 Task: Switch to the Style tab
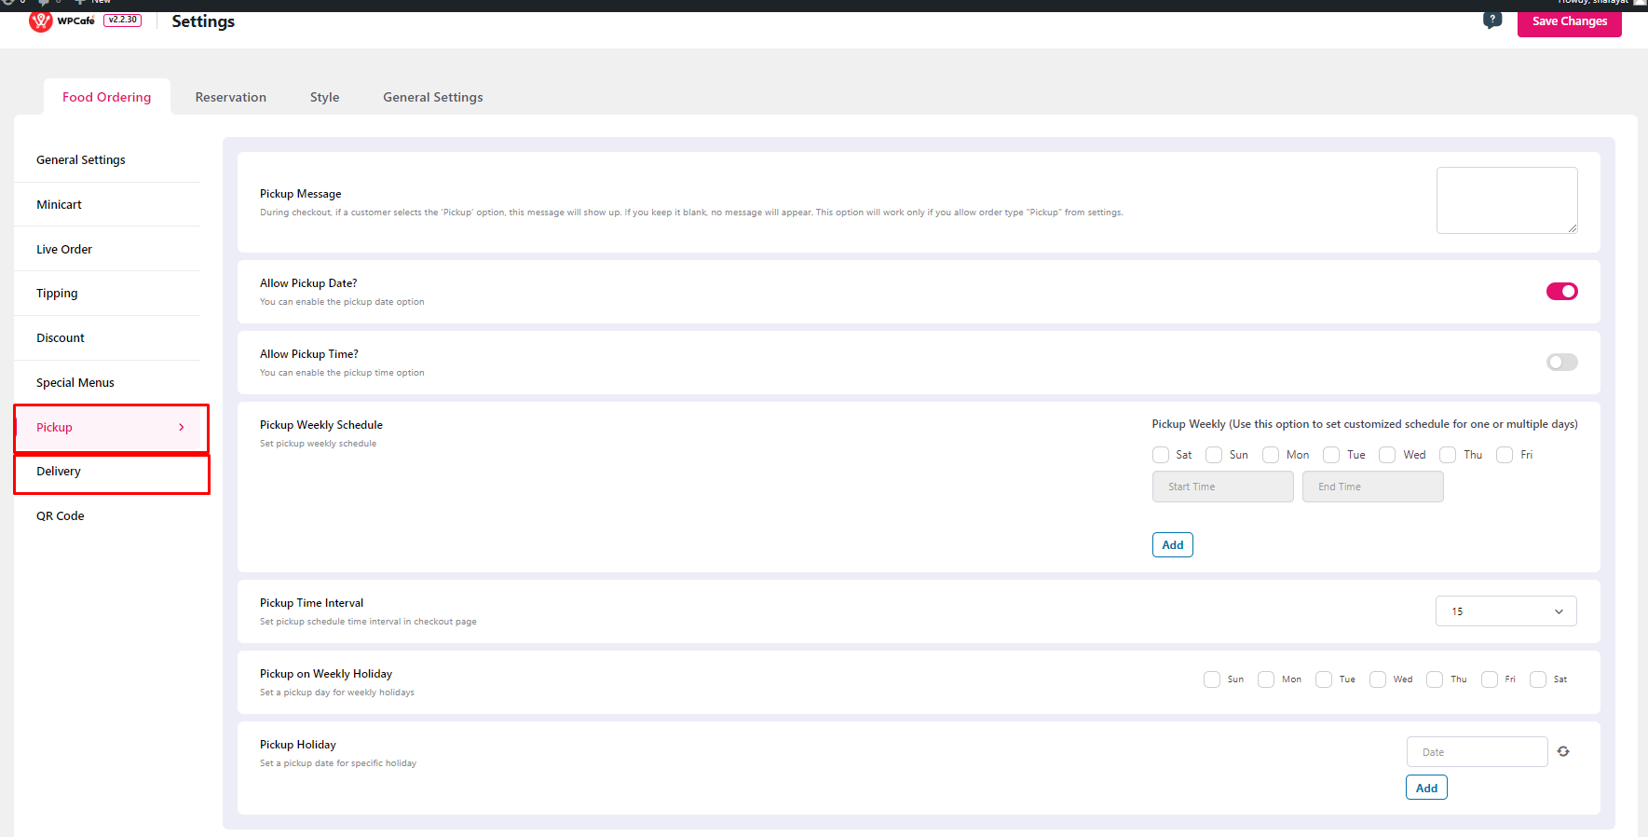pos(325,97)
